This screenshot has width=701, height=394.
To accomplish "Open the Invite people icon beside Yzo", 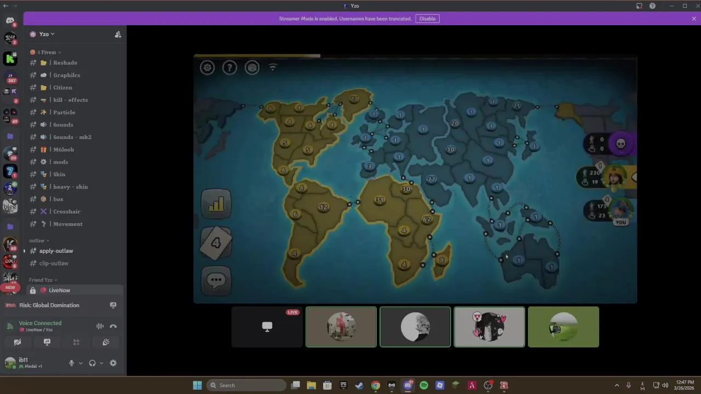I will [118, 34].
